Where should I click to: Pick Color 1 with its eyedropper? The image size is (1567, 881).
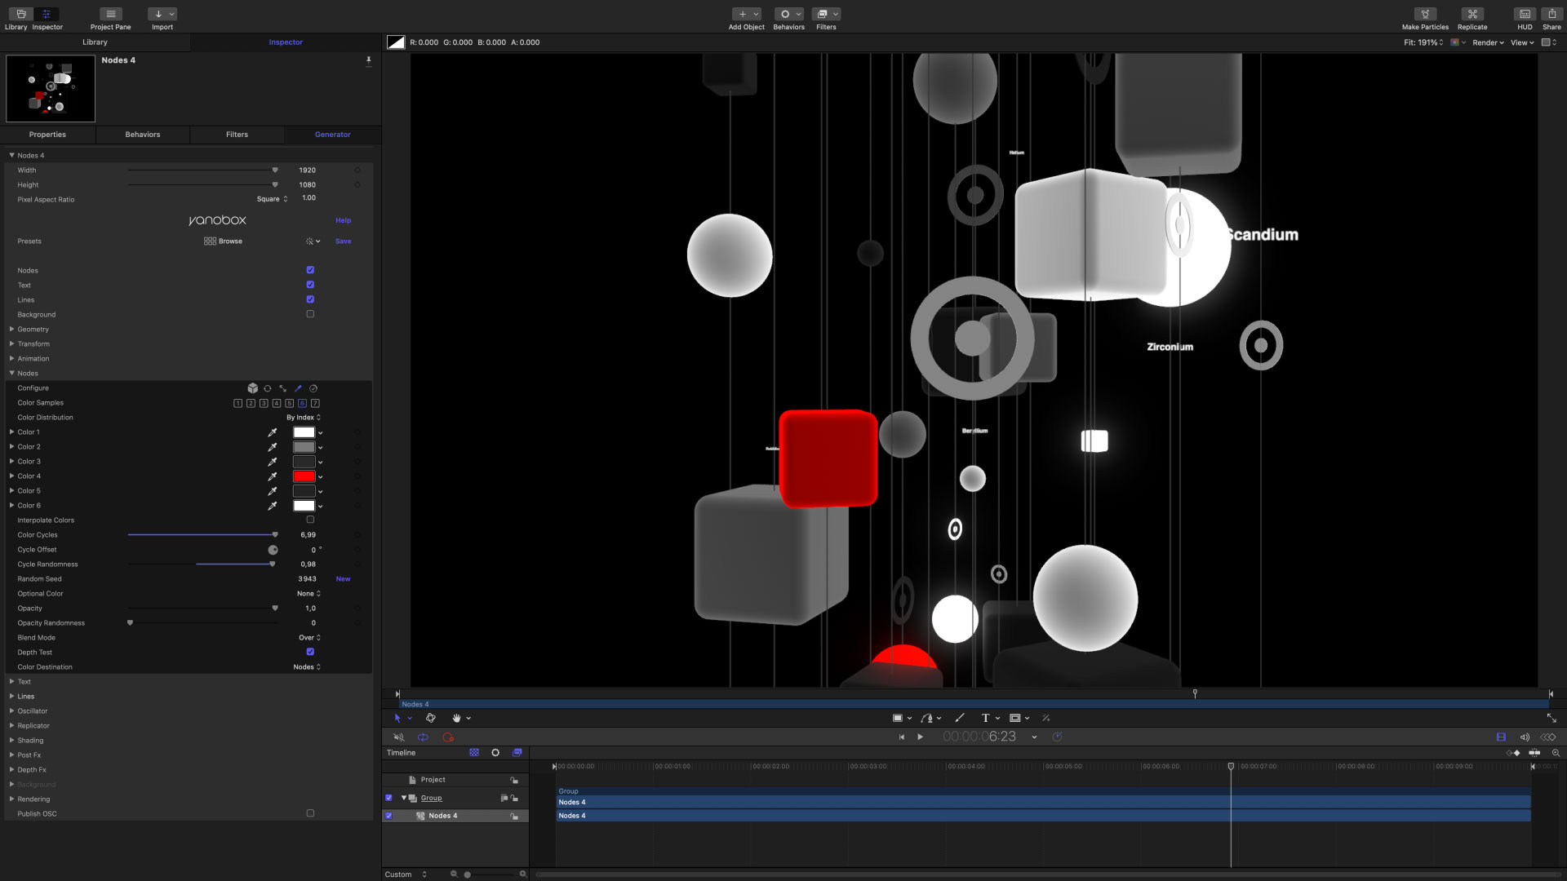[273, 432]
